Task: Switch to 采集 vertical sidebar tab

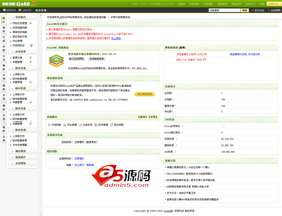Action: [x=4, y=48]
